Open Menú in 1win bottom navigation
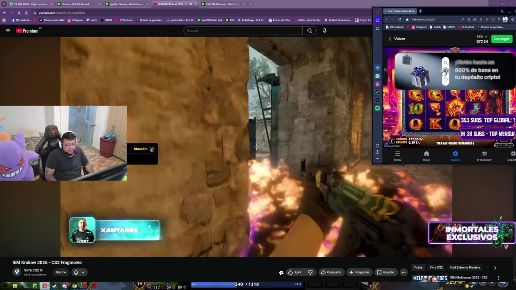Viewport: 516px width, 290px height. click(397, 156)
